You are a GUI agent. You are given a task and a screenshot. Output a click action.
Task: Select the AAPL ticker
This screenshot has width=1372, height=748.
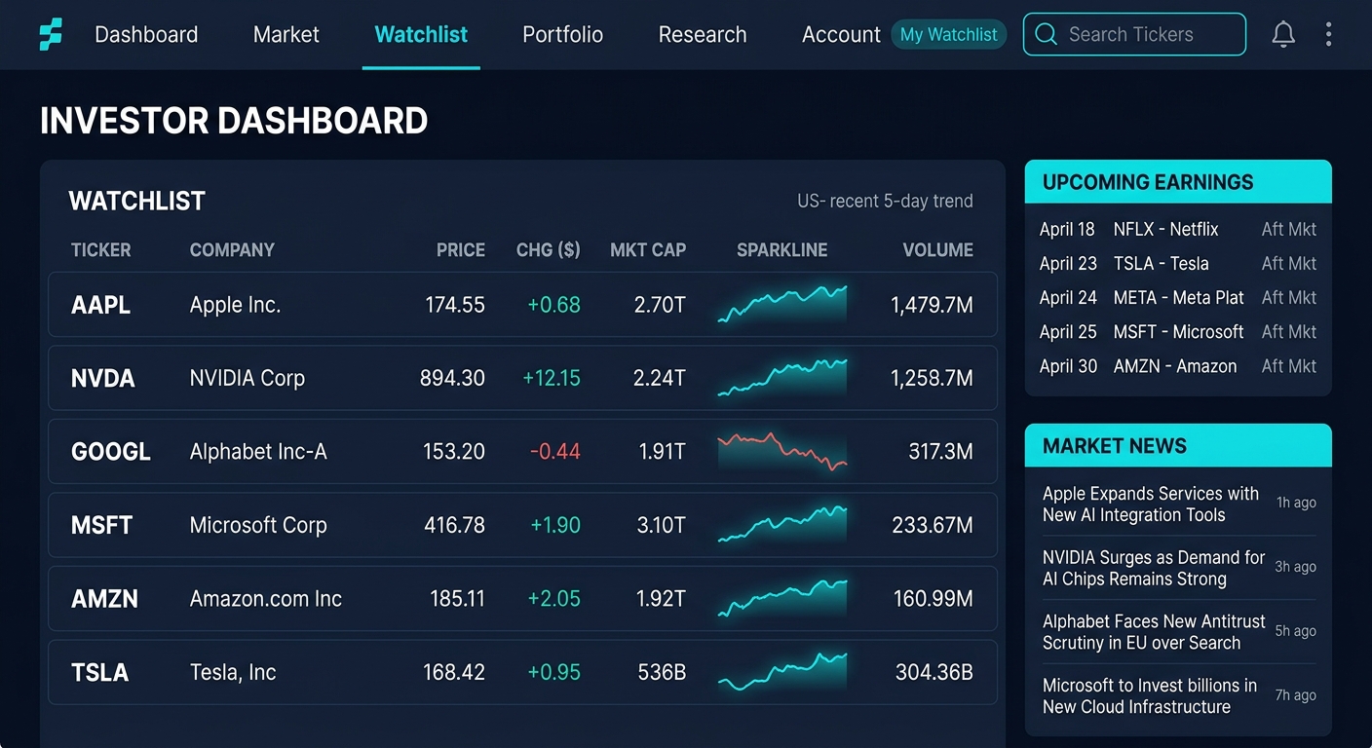pyautogui.click(x=100, y=305)
